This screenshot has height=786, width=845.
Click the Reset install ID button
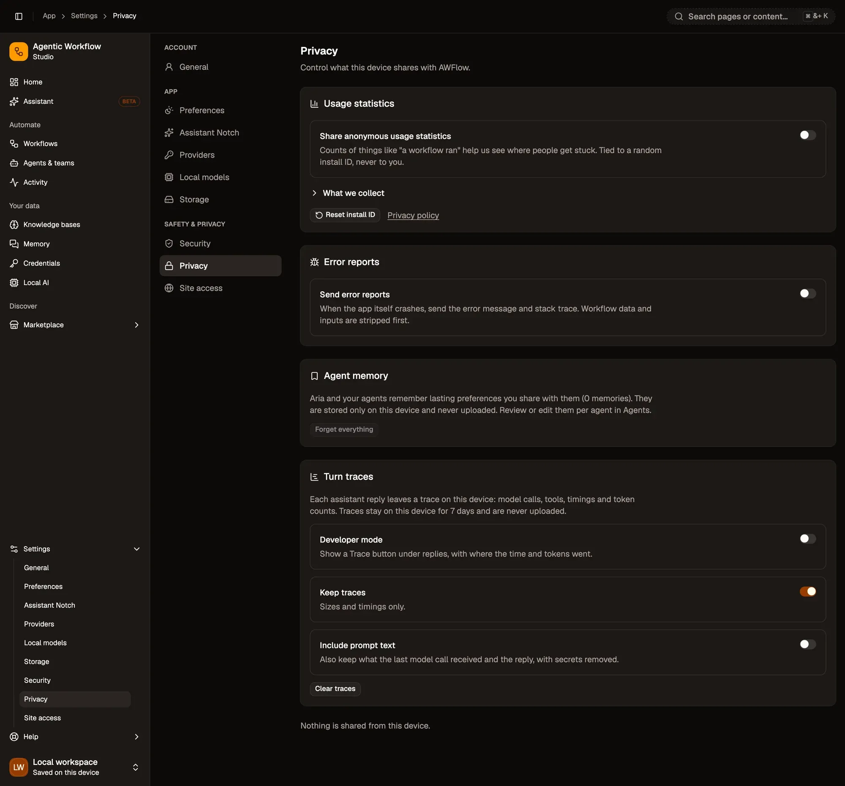tap(345, 215)
